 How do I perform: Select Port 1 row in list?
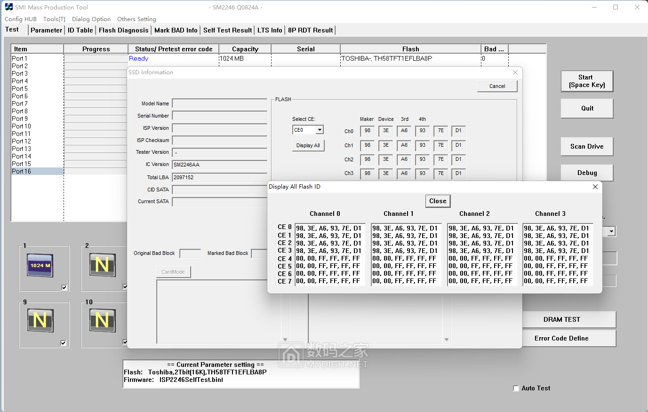[x=37, y=58]
